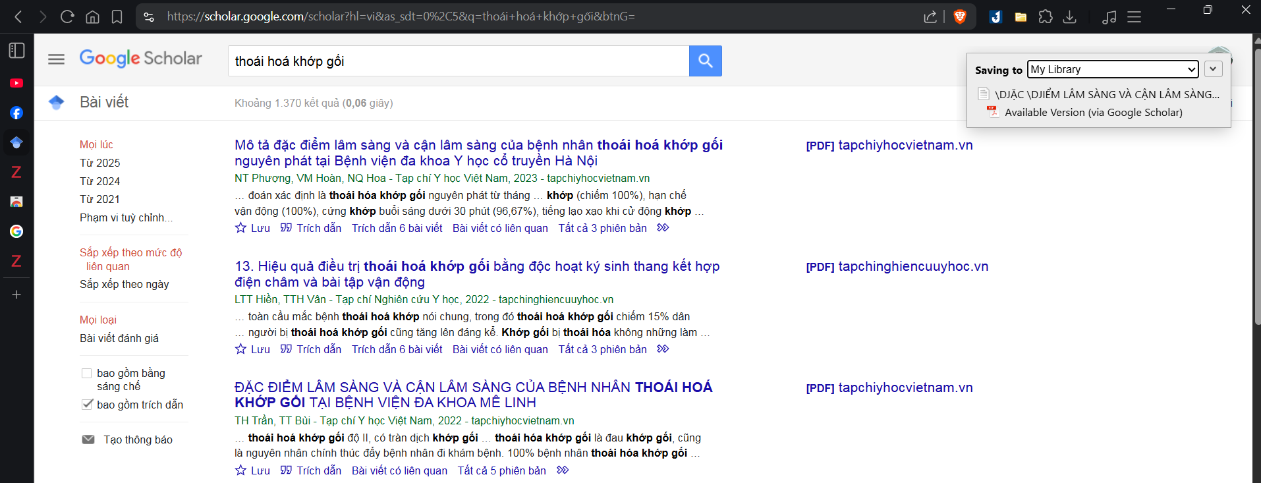Toggle the bao gồm bằng sáng chế checkbox

pos(86,373)
